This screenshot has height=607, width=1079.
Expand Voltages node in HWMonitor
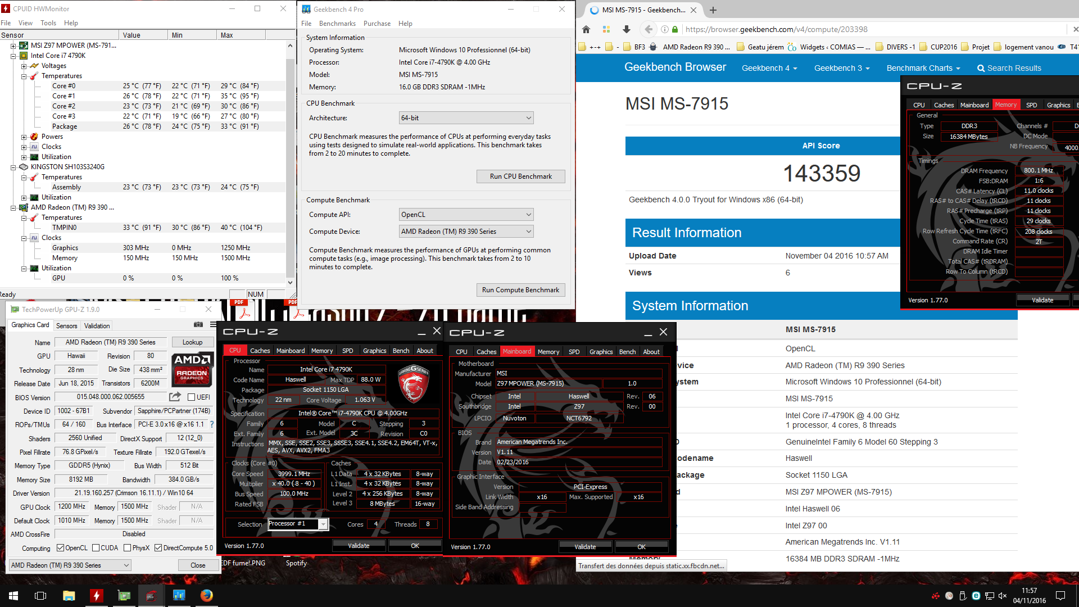pos(24,66)
